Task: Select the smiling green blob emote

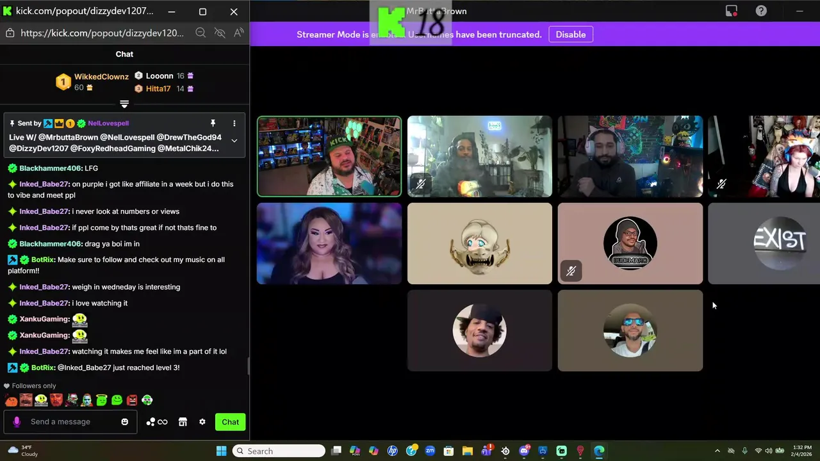Action: coord(117,401)
